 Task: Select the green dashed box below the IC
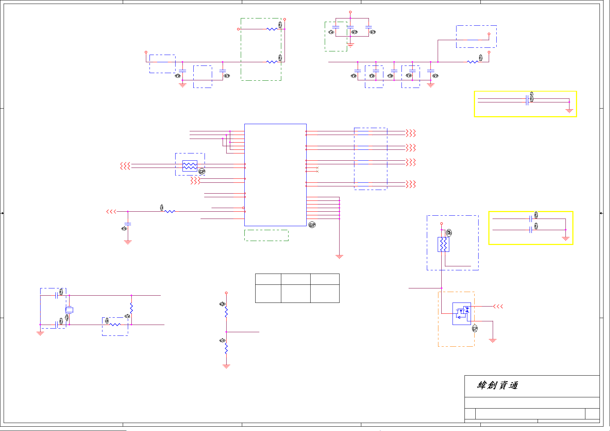(x=266, y=235)
